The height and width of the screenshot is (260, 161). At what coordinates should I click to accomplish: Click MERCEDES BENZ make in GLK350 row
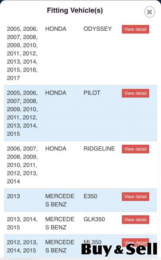tap(60, 223)
